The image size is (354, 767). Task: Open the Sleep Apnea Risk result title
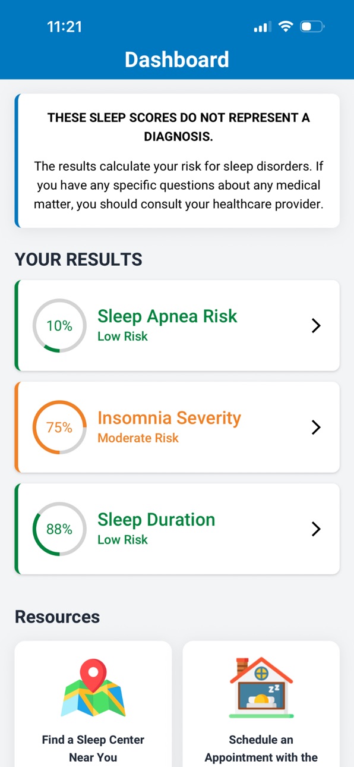click(167, 316)
